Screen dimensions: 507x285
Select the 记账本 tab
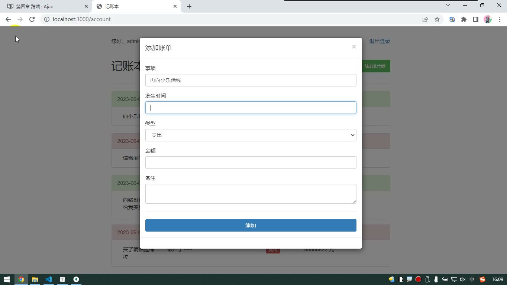point(136,6)
